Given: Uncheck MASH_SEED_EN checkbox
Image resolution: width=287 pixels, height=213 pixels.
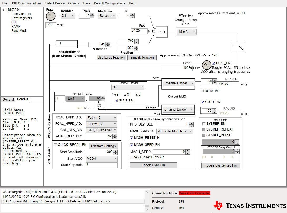Looking at the screenshot, I should (131, 145).
